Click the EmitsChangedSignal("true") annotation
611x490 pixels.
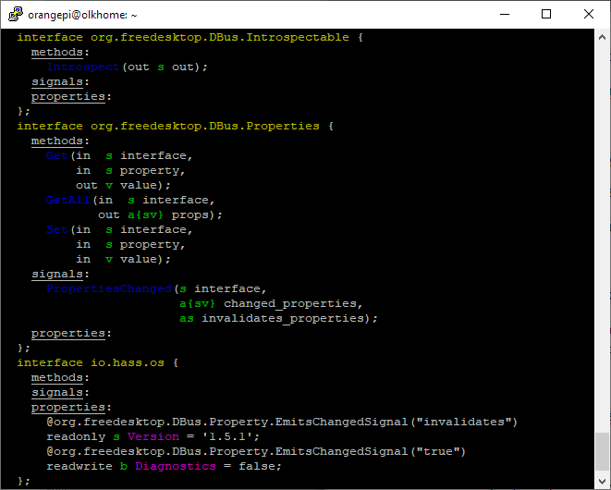click(x=256, y=451)
